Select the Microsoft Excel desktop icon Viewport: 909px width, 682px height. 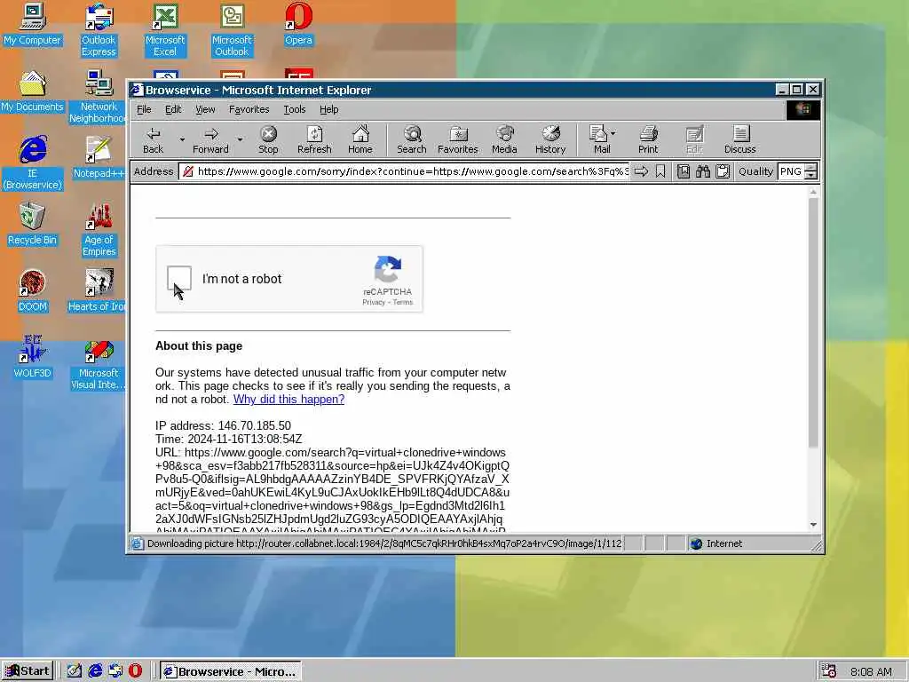coord(165,30)
